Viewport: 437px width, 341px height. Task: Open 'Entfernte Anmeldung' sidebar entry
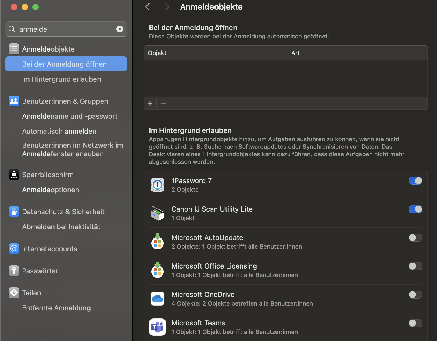pos(56,308)
